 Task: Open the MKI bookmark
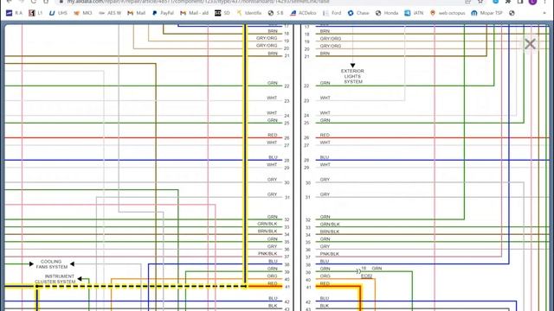point(83,13)
